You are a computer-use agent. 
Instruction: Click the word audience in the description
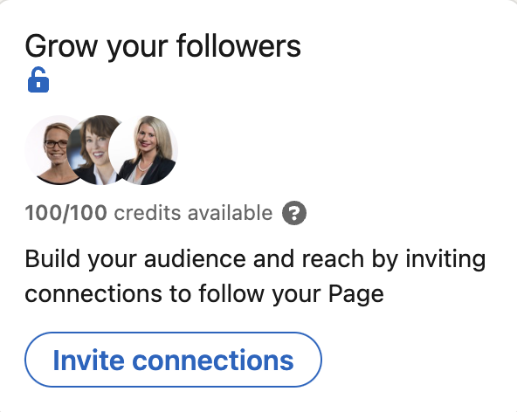pyautogui.click(x=195, y=259)
